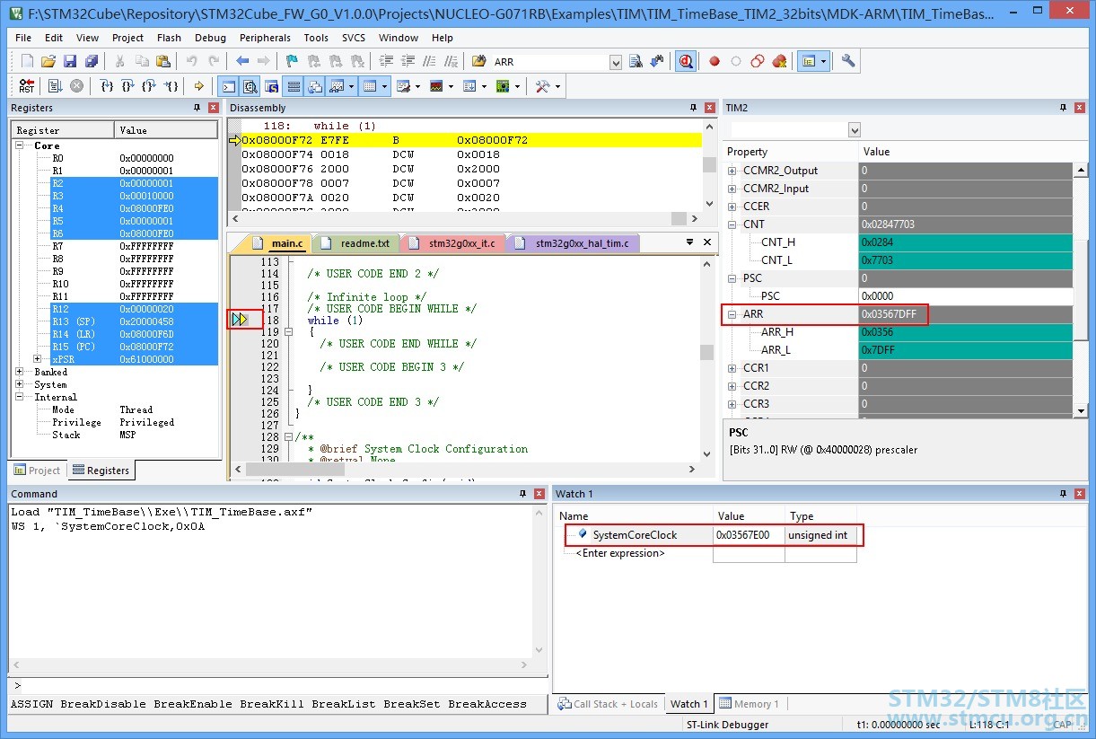Close the Disassembly panel

pos(709,108)
